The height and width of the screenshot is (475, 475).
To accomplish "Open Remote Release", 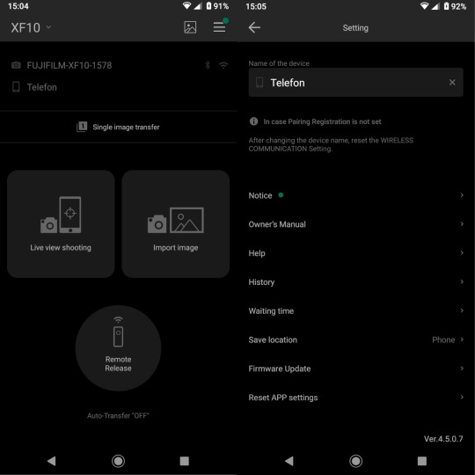I will pos(118,348).
